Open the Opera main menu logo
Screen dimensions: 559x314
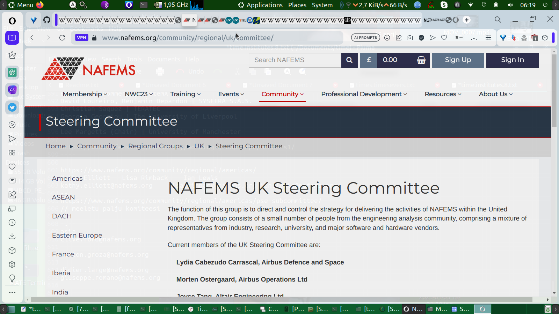[x=12, y=21]
